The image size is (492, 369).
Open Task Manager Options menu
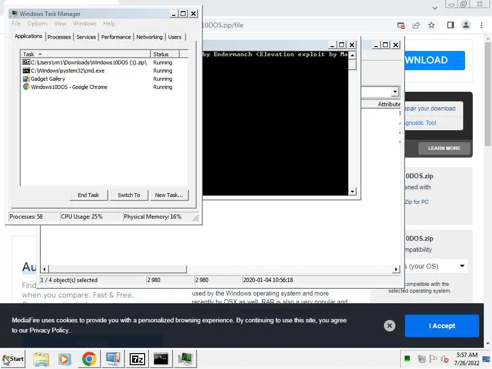point(37,24)
